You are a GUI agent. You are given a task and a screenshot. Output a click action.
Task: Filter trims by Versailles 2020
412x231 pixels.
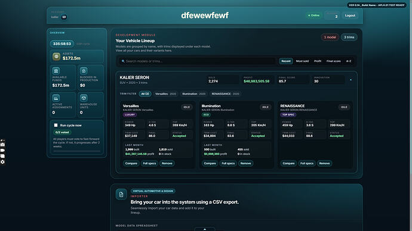(x=165, y=93)
